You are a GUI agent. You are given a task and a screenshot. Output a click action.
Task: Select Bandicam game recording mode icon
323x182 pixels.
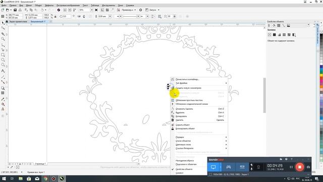click(x=229, y=167)
